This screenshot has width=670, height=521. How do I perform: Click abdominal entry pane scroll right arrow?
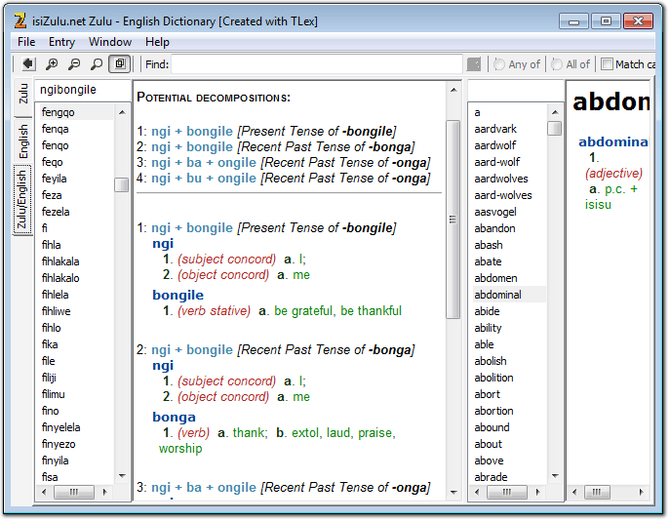click(641, 492)
